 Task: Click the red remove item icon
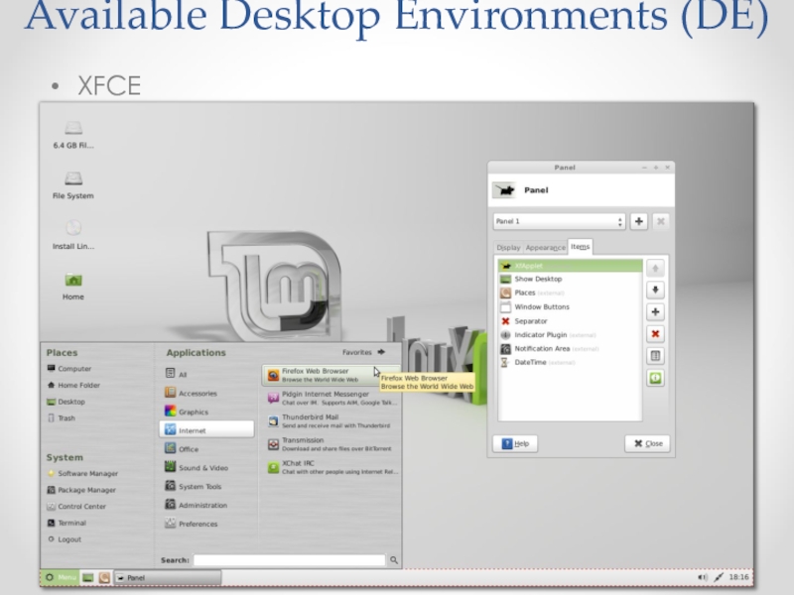[655, 334]
